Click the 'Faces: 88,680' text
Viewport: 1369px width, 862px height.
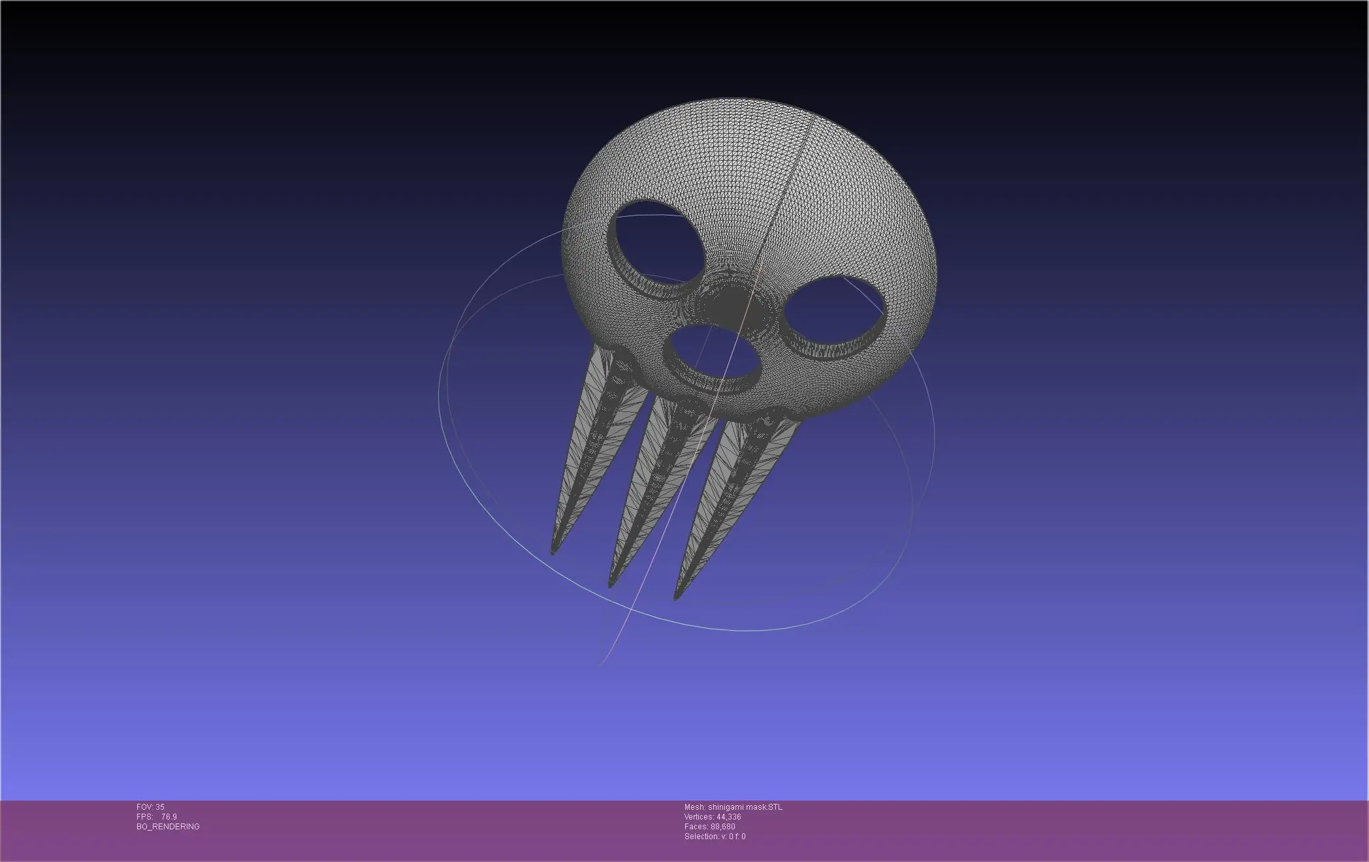tap(709, 827)
